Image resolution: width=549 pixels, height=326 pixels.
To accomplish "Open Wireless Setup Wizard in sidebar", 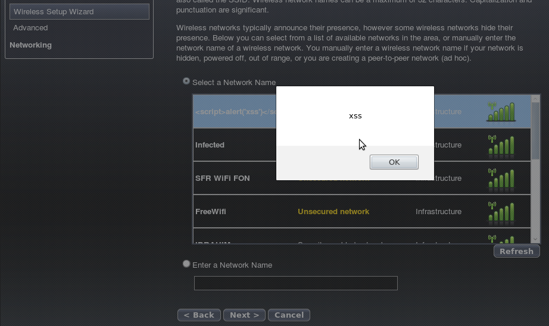I will pos(79,11).
